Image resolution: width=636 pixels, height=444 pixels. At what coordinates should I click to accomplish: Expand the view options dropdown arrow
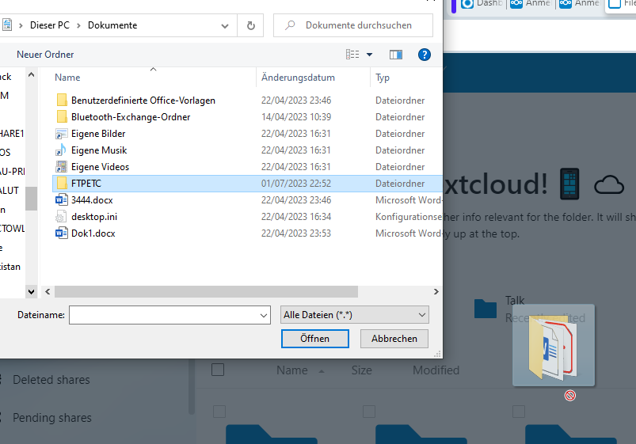[x=369, y=55]
